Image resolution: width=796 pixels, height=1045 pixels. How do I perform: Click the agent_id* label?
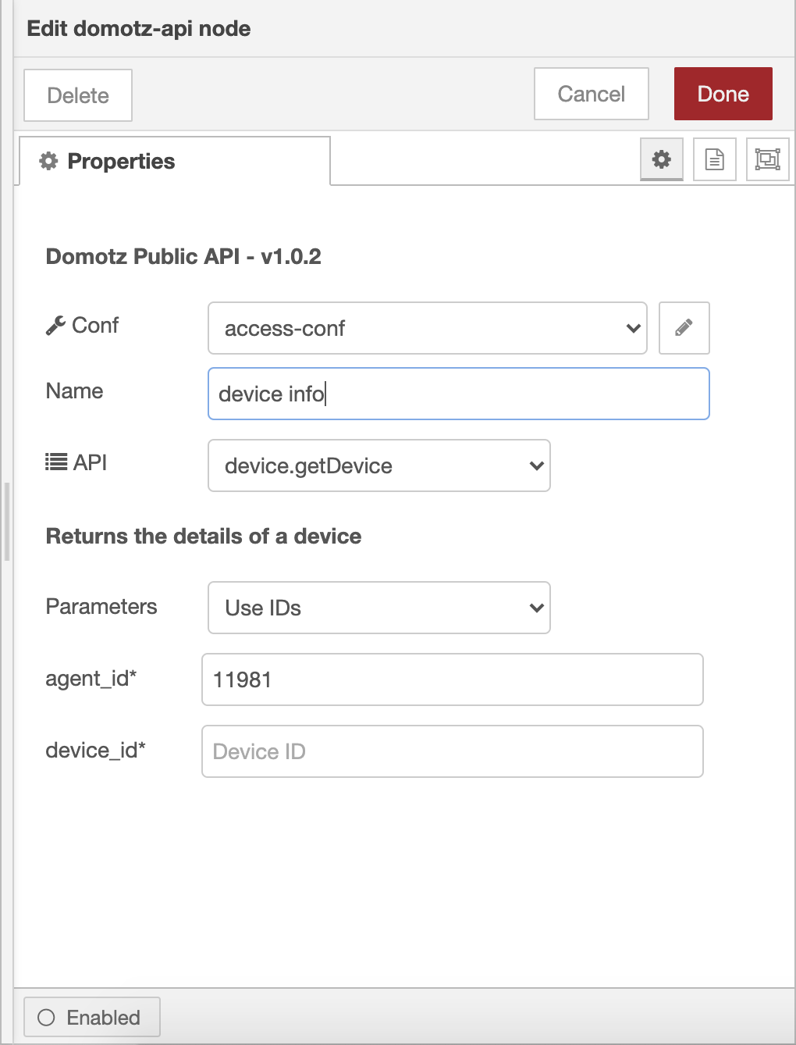(91, 679)
